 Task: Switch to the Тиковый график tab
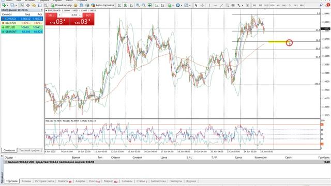[x=29, y=150]
